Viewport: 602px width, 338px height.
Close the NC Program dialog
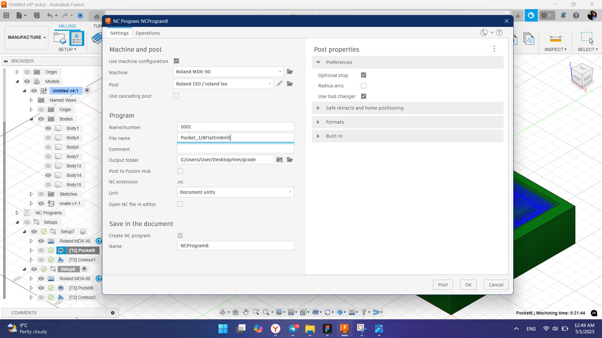[x=506, y=21]
